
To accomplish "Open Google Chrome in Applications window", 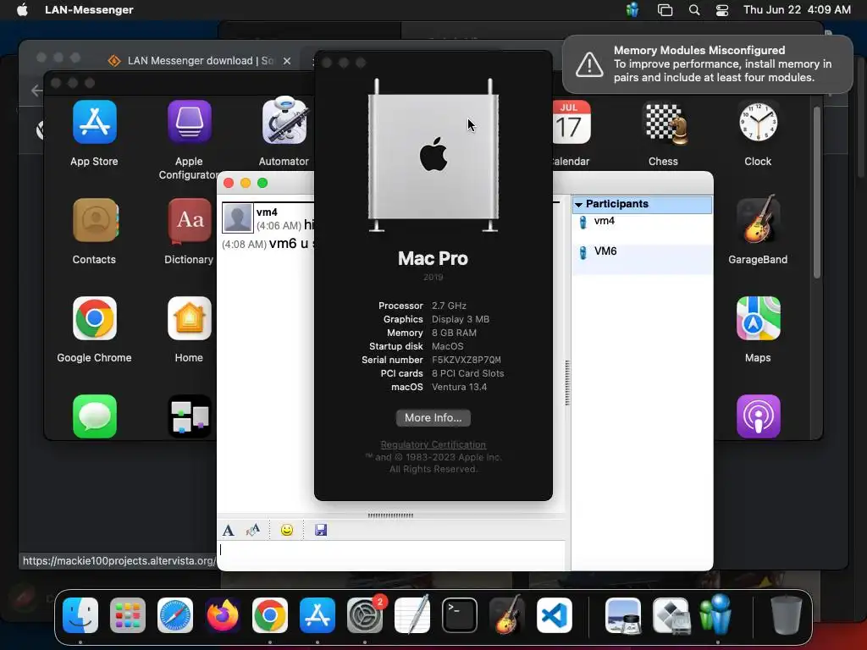I will point(95,318).
